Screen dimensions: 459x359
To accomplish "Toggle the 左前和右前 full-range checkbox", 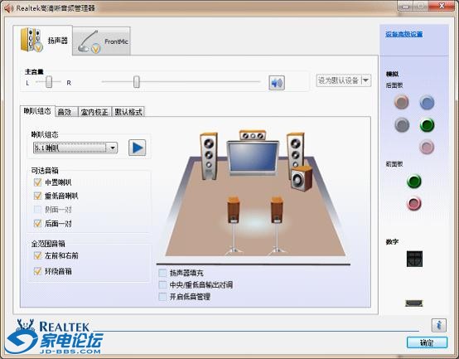I will (x=38, y=255).
